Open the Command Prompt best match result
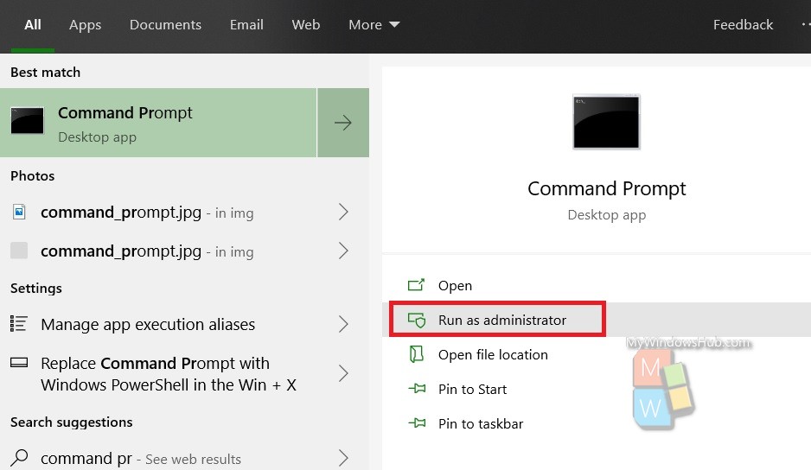 pos(158,123)
